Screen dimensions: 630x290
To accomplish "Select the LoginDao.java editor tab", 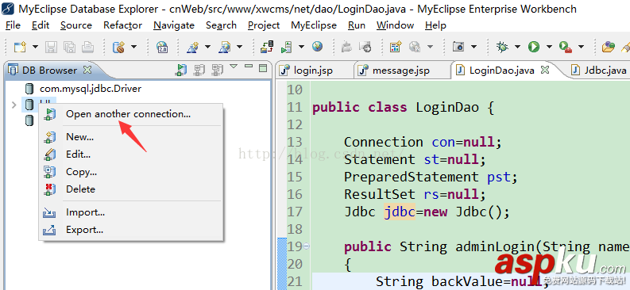I will pos(501,71).
